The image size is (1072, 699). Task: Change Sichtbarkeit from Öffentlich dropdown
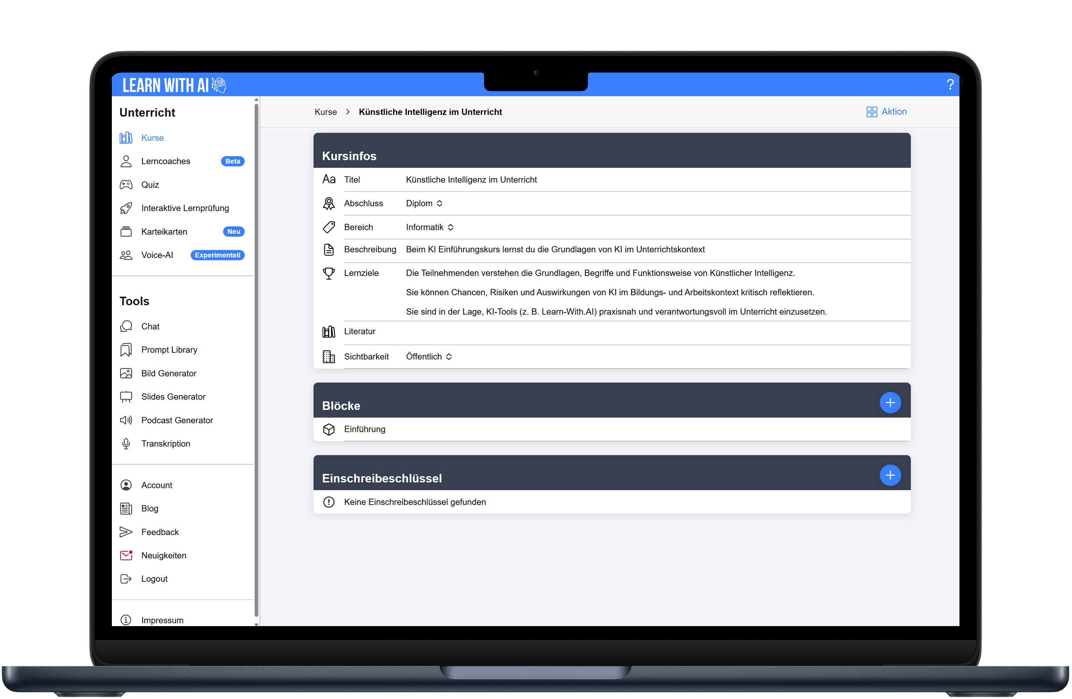click(429, 357)
